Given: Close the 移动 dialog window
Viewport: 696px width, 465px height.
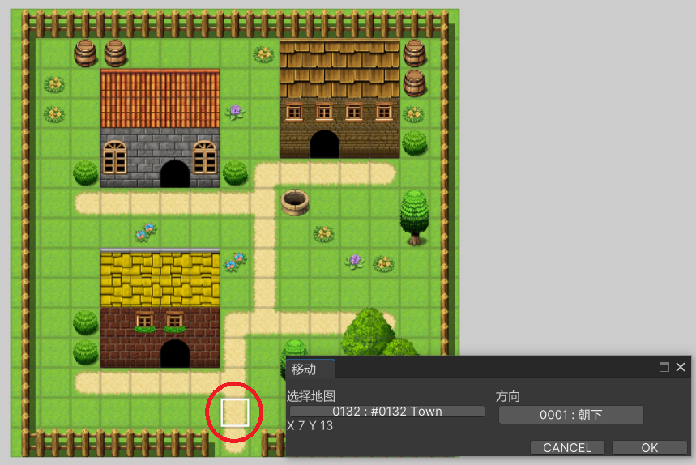Looking at the screenshot, I should tap(681, 367).
